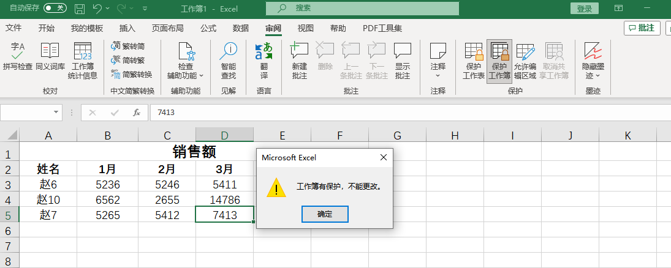Open 简繁转换 conversion options
The height and width of the screenshot is (268, 671).
click(x=132, y=75)
